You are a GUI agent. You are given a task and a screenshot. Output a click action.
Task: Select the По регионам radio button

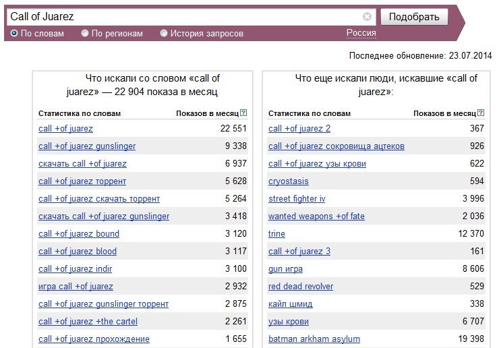[85, 33]
